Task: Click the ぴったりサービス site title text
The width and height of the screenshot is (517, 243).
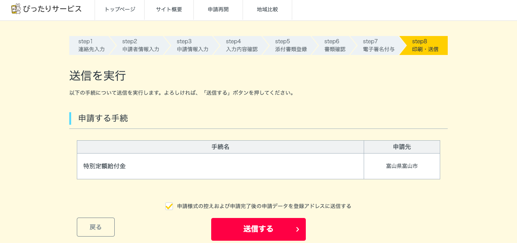Action: pyautogui.click(x=52, y=9)
